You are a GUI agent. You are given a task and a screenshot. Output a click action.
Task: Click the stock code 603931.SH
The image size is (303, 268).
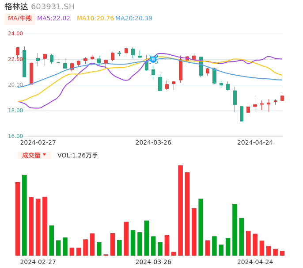click(53, 7)
